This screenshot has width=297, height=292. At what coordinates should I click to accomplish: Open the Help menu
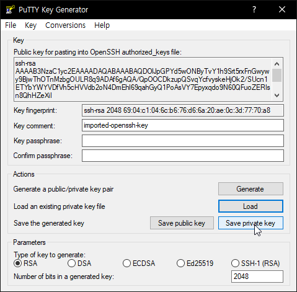click(x=102, y=25)
